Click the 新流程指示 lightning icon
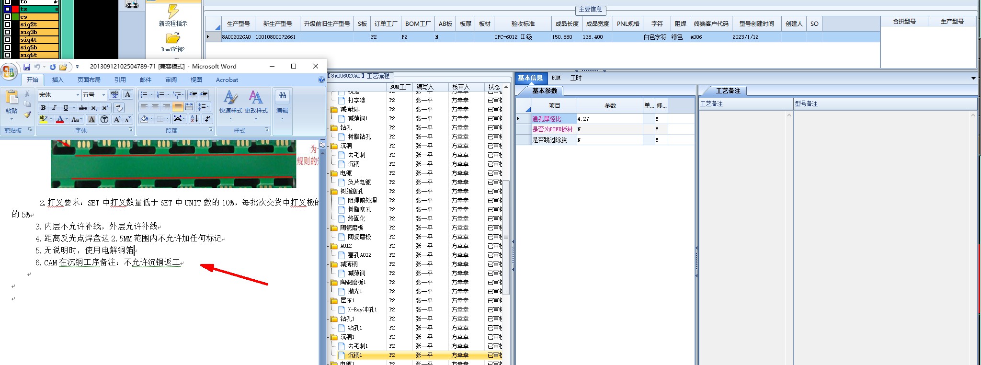Image resolution: width=981 pixels, height=365 pixels. pyautogui.click(x=173, y=11)
